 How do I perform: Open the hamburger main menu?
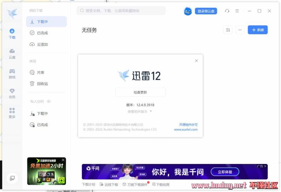237,11
